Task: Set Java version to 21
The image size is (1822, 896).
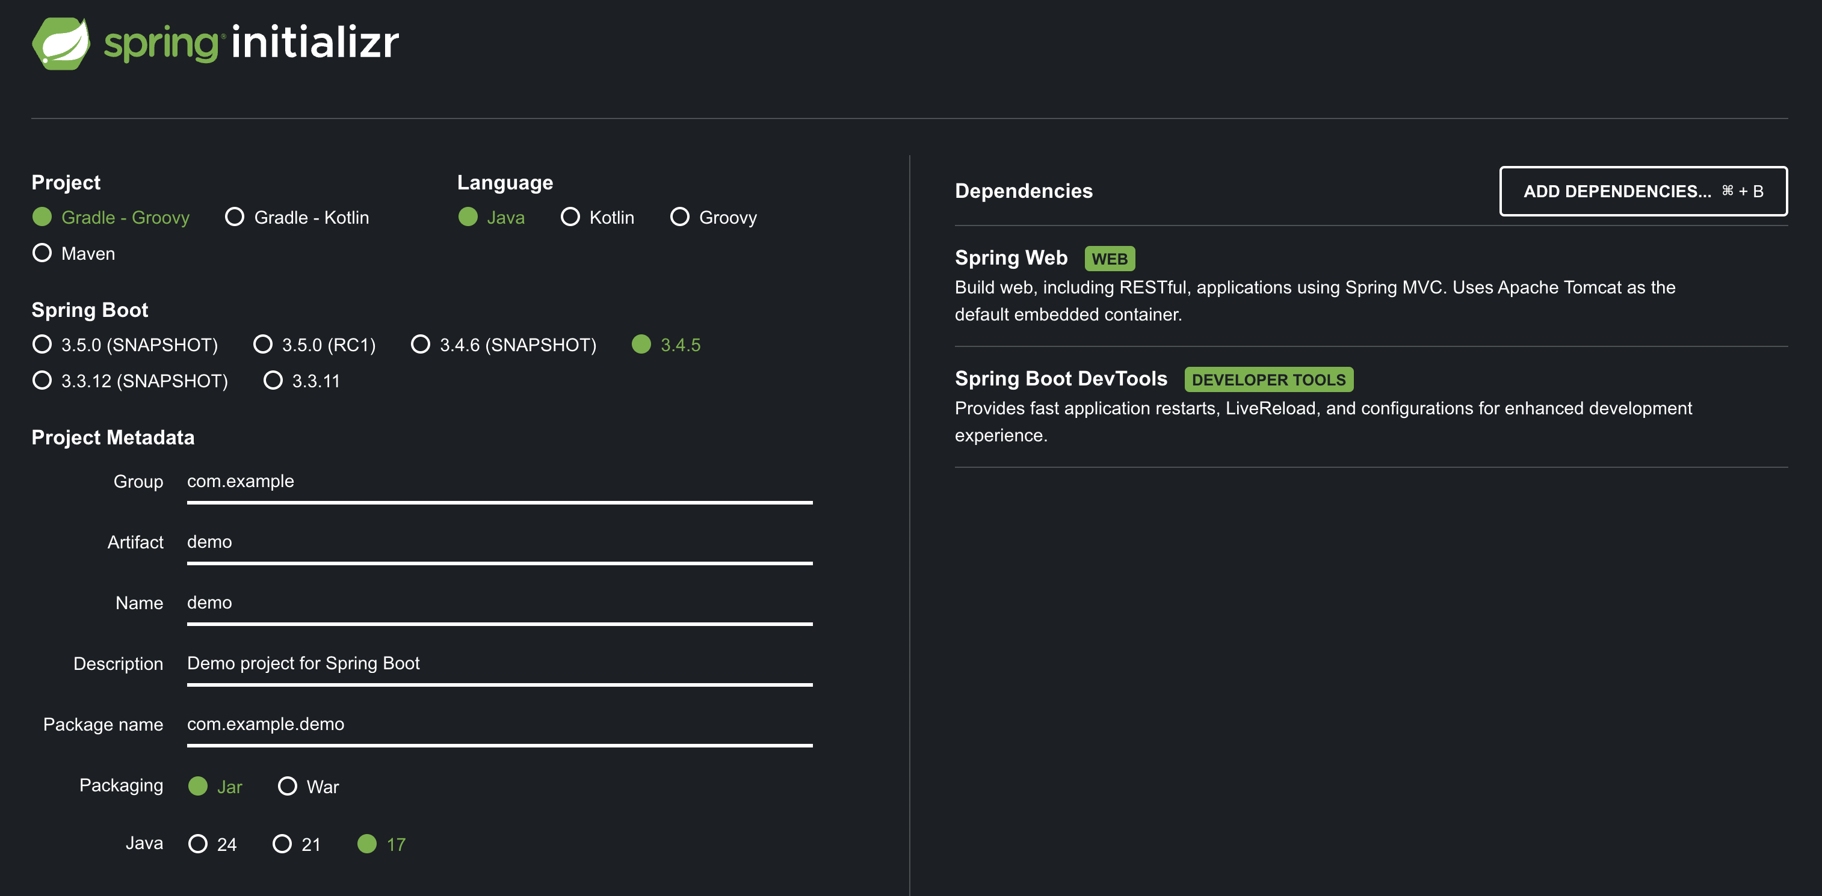Action: [297, 844]
